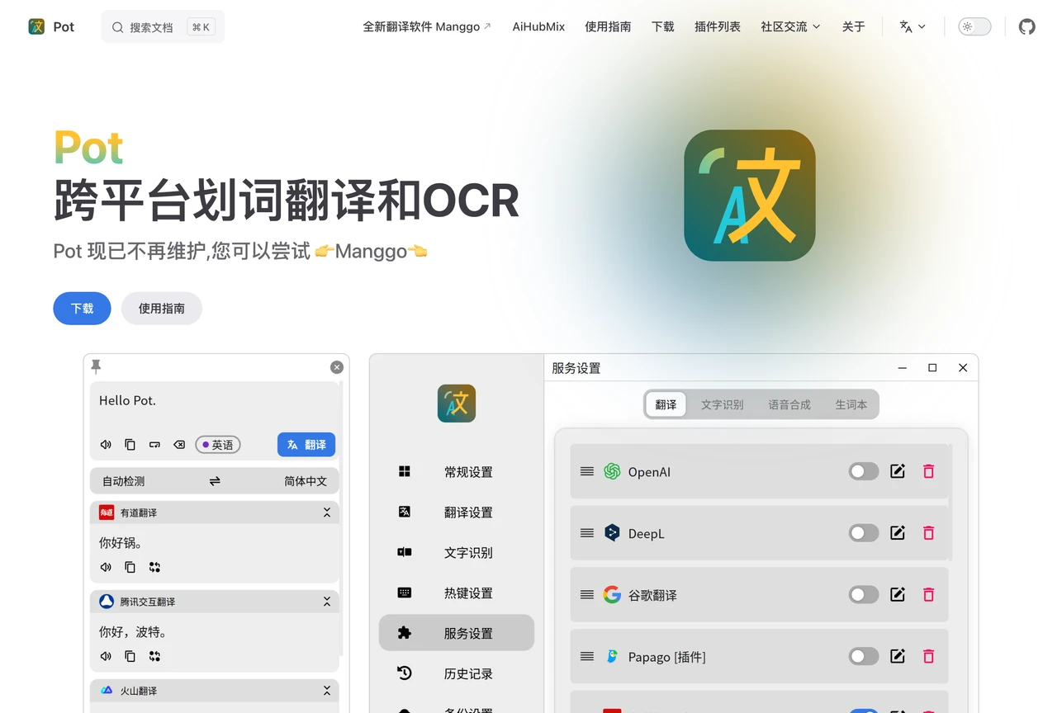Click the edit icon on the OpenAI row
The height and width of the screenshot is (713, 1062).
tap(898, 471)
